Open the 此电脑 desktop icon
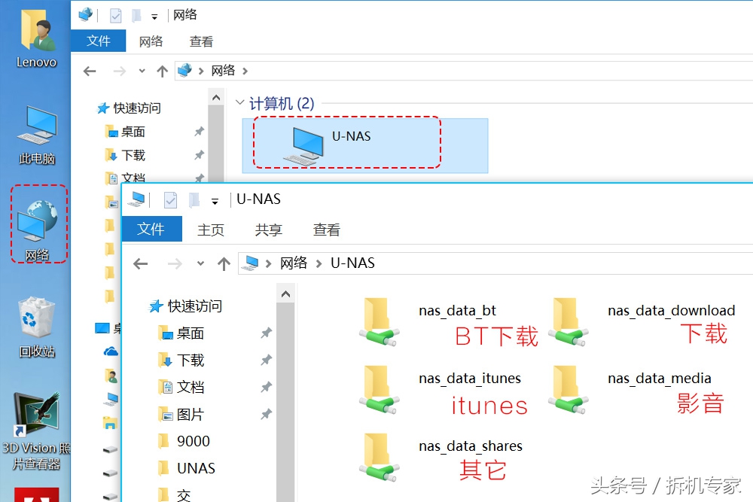The image size is (753, 502). [x=37, y=135]
